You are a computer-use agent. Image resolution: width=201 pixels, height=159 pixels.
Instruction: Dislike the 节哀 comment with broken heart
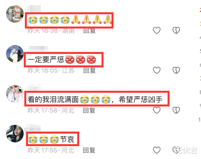click(176, 150)
